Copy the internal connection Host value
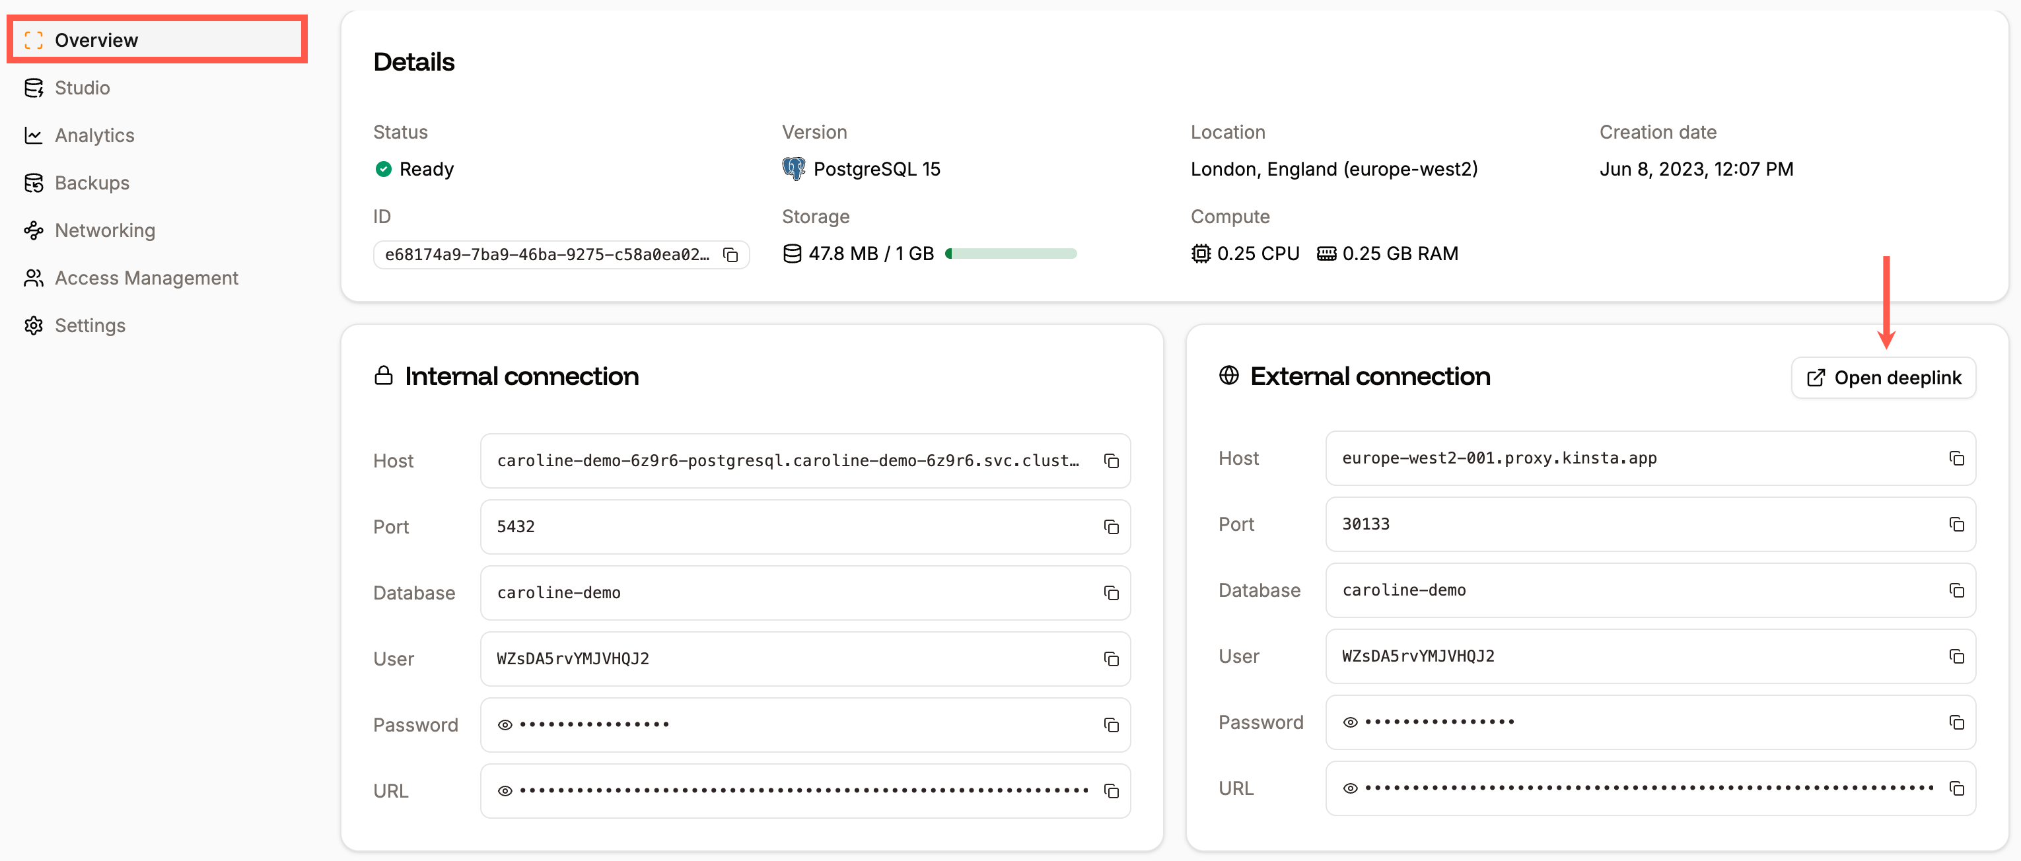This screenshot has width=2021, height=861. pos(1111,461)
